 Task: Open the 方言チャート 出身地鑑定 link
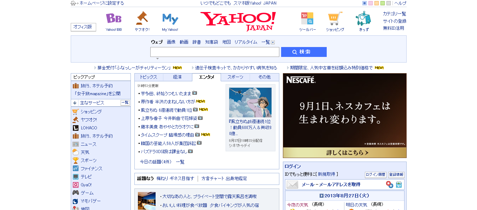[x=224, y=179]
